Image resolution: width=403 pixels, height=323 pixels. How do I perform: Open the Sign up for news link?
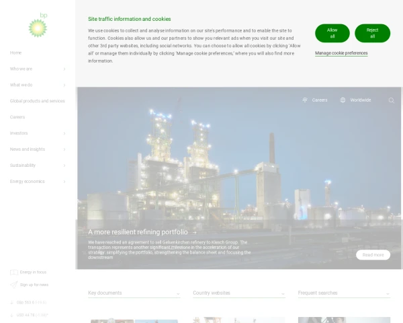pyautogui.click(x=34, y=285)
